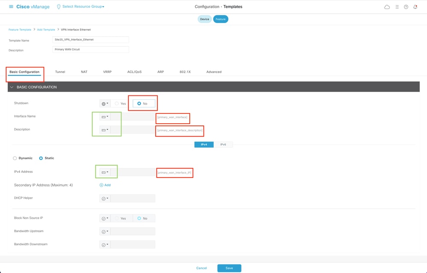Open the Advanced tab

[x=214, y=72]
